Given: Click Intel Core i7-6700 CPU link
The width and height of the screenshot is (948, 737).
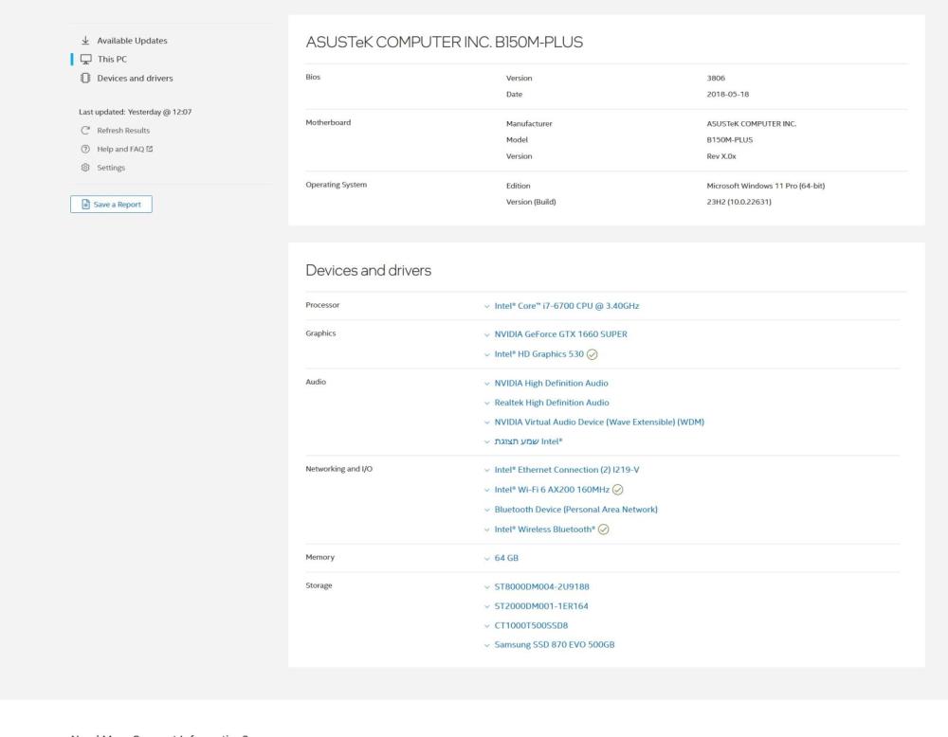Looking at the screenshot, I should pyautogui.click(x=567, y=306).
